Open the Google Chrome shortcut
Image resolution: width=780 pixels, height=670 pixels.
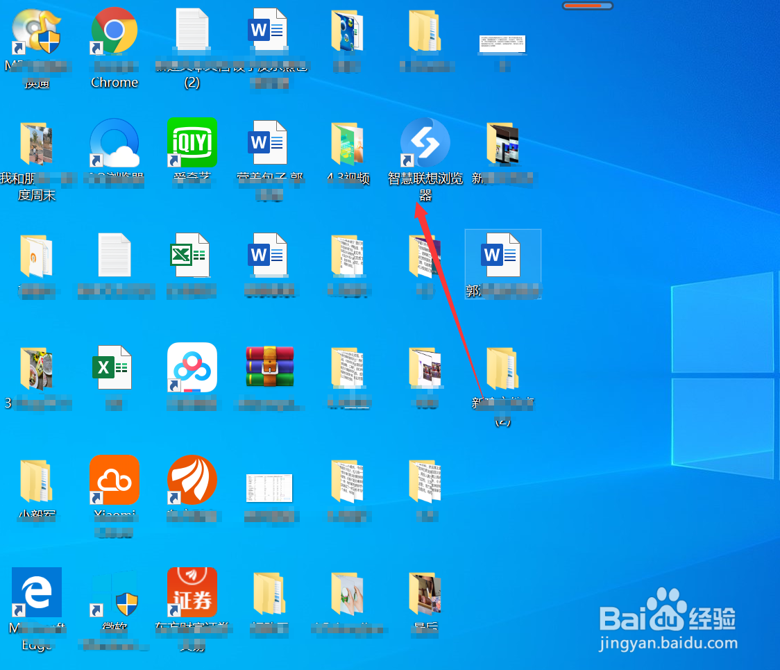point(115,31)
